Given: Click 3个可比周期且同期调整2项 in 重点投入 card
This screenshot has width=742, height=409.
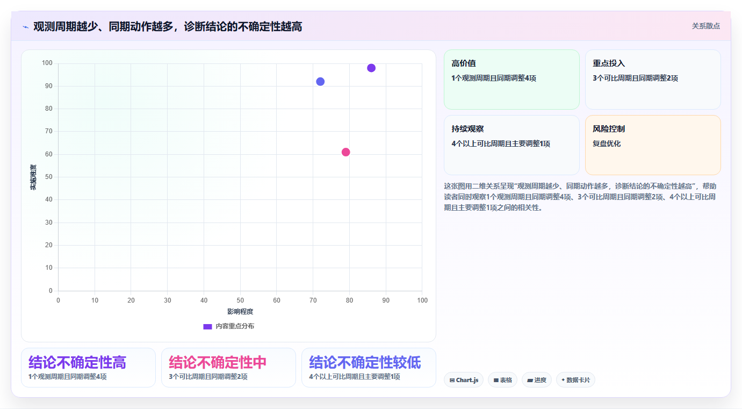Looking at the screenshot, I should point(635,78).
